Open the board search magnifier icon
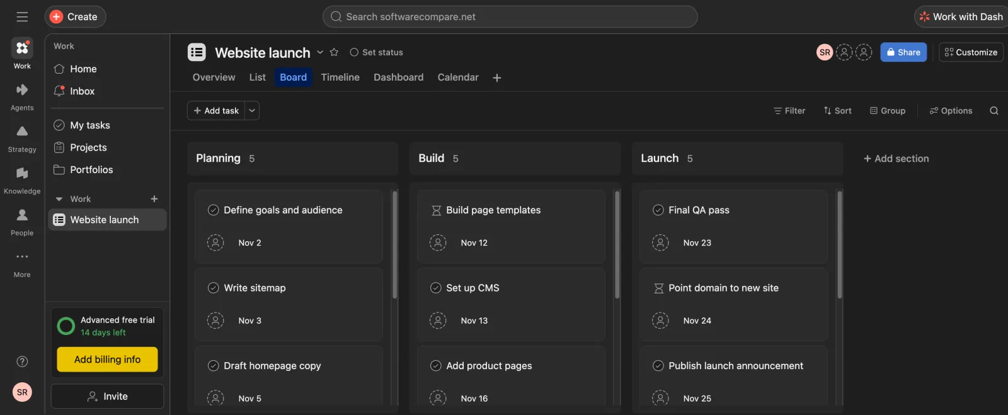Viewport: 1008px width, 415px height. pyautogui.click(x=994, y=111)
